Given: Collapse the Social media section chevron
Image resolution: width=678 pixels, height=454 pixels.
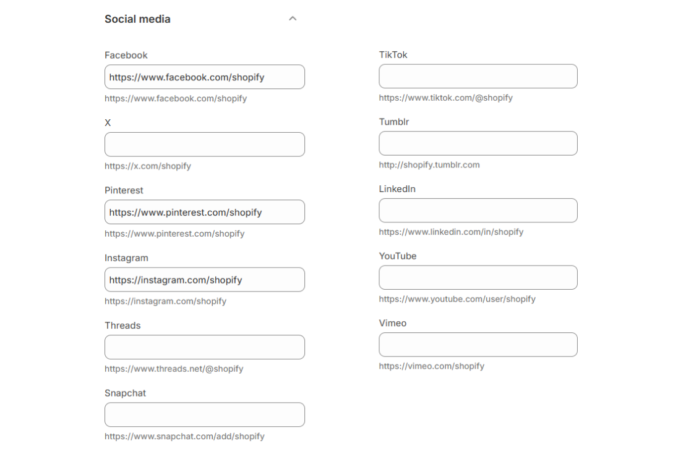Looking at the screenshot, I should [x=293, y=19].
